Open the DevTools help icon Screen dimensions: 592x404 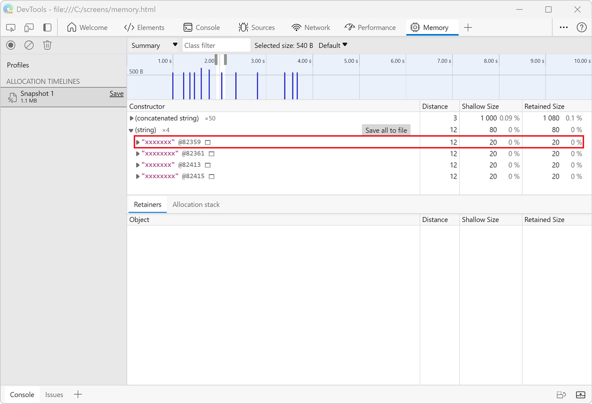581,28
